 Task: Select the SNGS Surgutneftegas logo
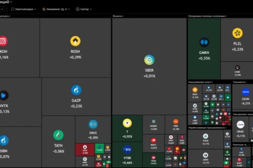click(x=93, y=124)
